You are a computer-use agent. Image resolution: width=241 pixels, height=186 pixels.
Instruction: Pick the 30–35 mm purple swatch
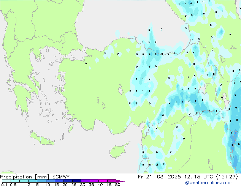pos(86,181)
